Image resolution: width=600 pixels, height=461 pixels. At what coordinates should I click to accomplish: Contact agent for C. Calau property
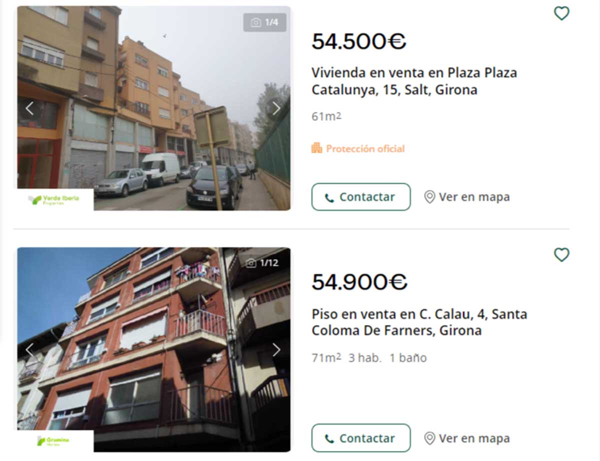tap(361, 438)
